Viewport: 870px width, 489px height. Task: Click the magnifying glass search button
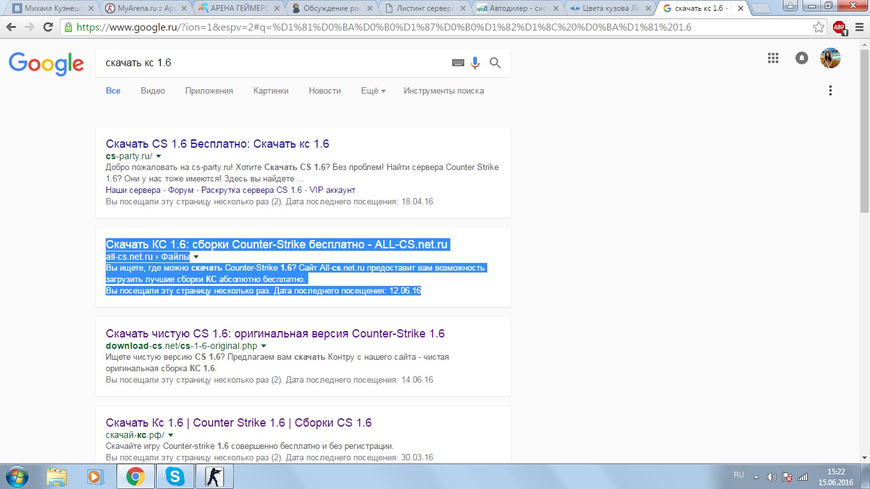click(495, 62)
